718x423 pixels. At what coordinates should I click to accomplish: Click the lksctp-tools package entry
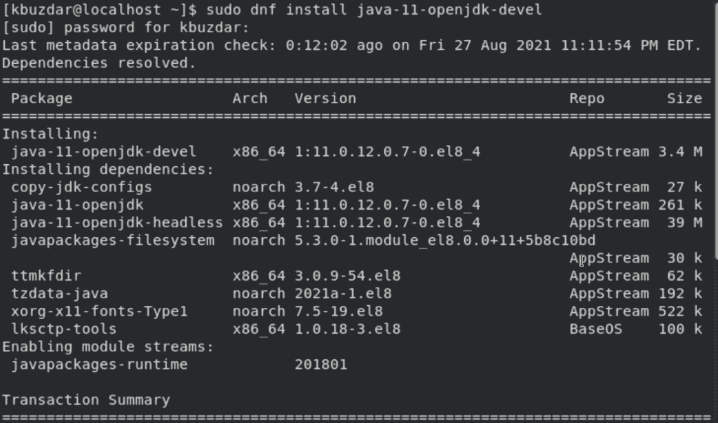click(x=63, y=329)
